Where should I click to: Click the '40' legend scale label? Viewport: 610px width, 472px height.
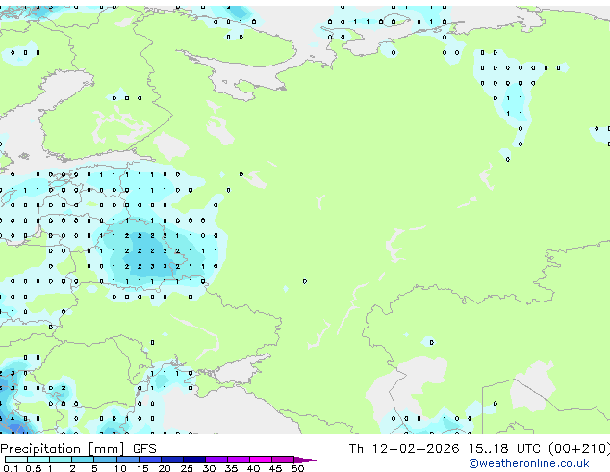coord(253,468)
